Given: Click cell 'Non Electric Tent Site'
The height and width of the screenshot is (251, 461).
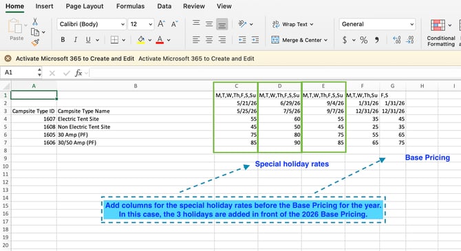Looking at the screenshot, I should 136,127.
